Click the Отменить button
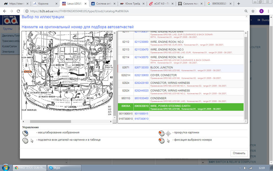 (239, 153)
